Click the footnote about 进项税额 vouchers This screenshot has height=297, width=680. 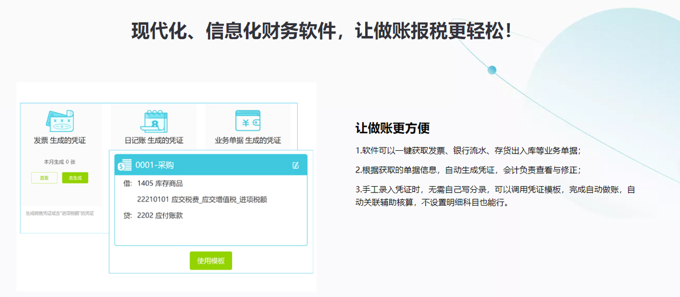[59, 213]
